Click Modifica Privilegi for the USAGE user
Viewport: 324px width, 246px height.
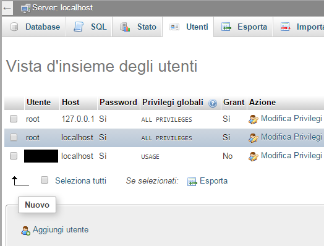pos(291,156)
